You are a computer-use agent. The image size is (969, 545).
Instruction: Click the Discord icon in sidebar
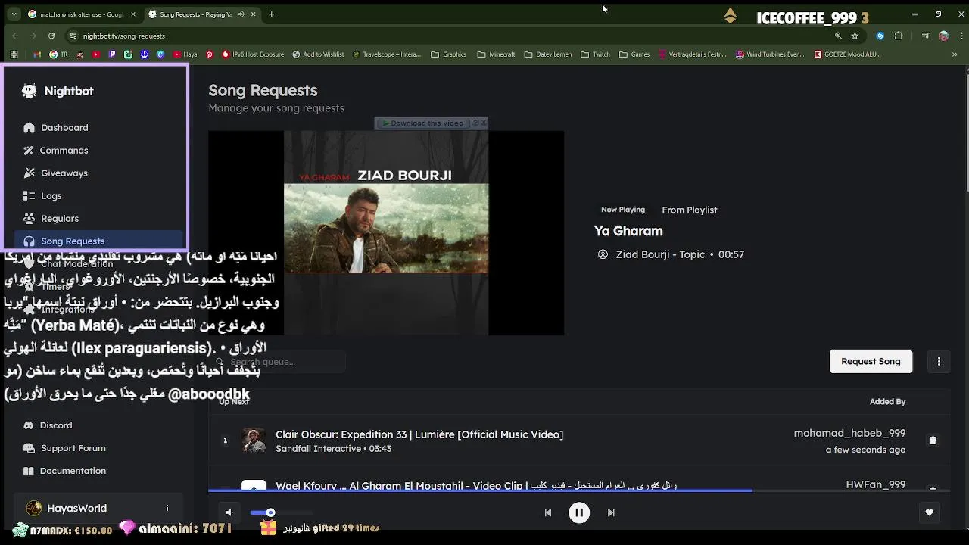click(29, 425)
